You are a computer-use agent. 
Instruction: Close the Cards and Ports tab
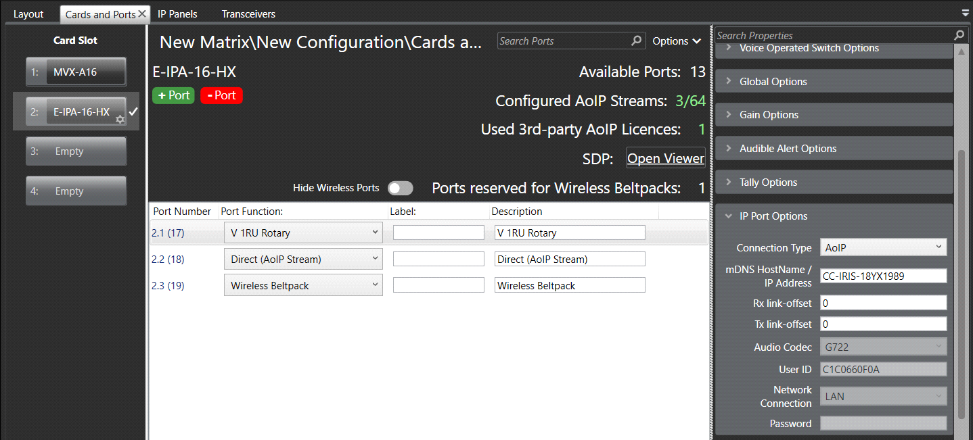[142, 14]
